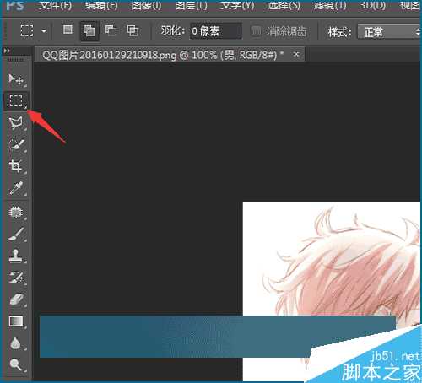Screen dimensions: 422x383
Task: Select the Move tool
Action: (x=16, y=79)
